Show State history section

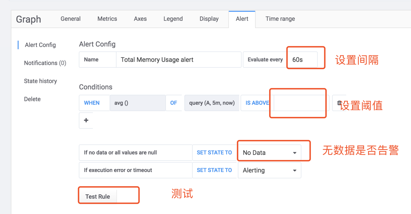click(x=40, y=81)
